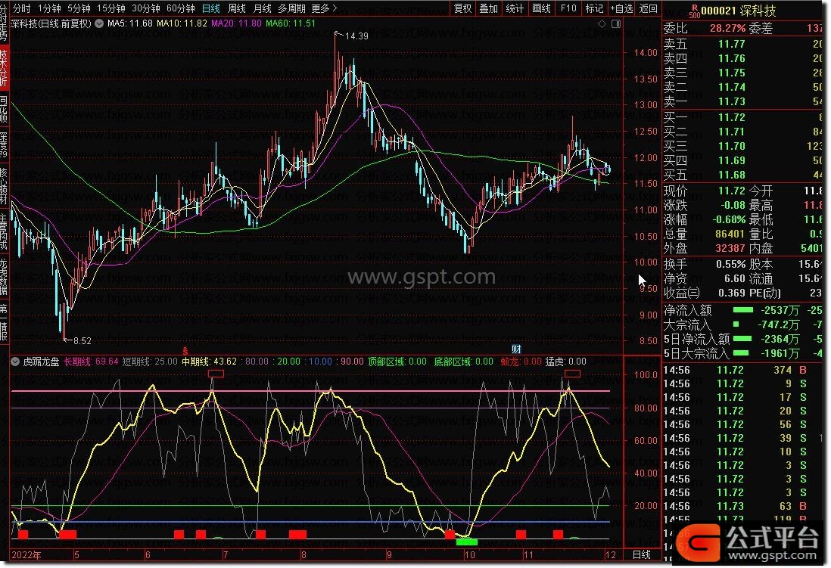Click the 14.39 high price label
Viewport: 831px width, 568px height.
pyautogui.click(x=356, y=36)
